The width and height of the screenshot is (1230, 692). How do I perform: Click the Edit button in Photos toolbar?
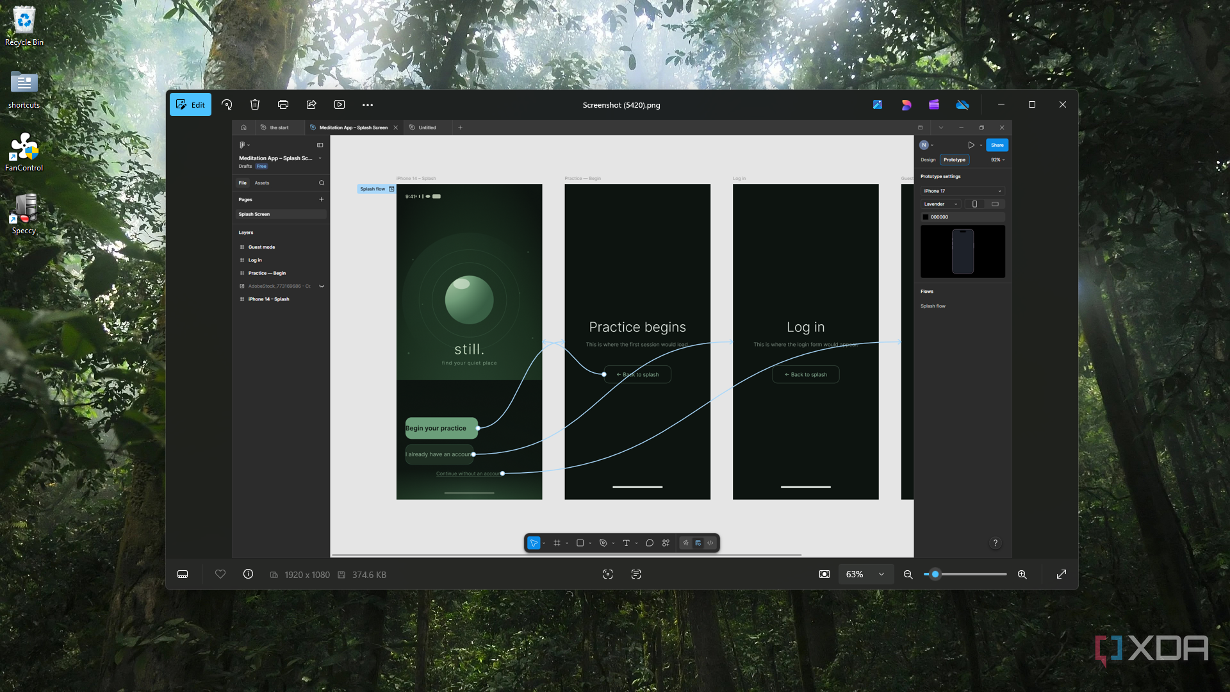(190, 104)
